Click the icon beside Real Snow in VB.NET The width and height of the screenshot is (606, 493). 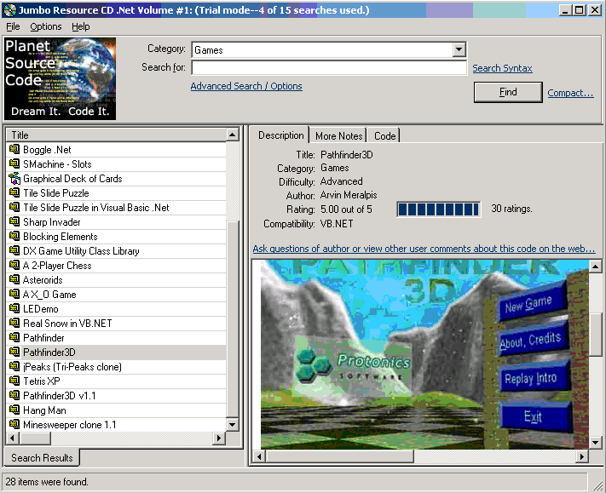tap(14, 324)
